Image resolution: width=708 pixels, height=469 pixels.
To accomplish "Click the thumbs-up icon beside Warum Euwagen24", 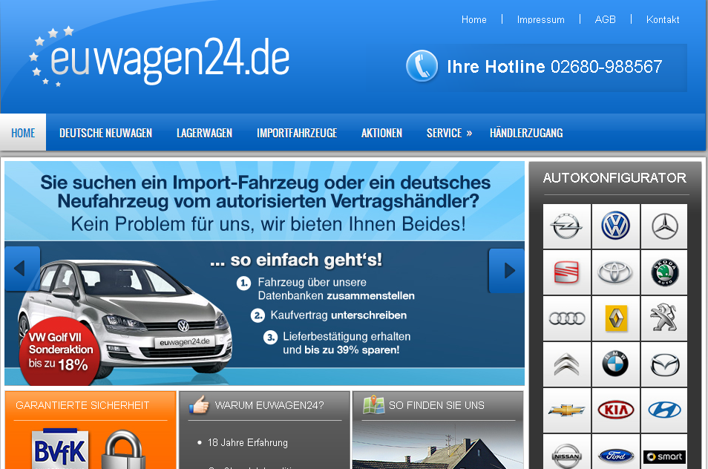I will tap(199, 404).
